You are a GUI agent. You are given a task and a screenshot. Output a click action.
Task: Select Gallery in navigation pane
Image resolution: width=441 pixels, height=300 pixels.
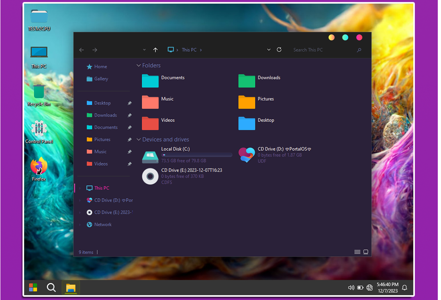tap(101, 79)
